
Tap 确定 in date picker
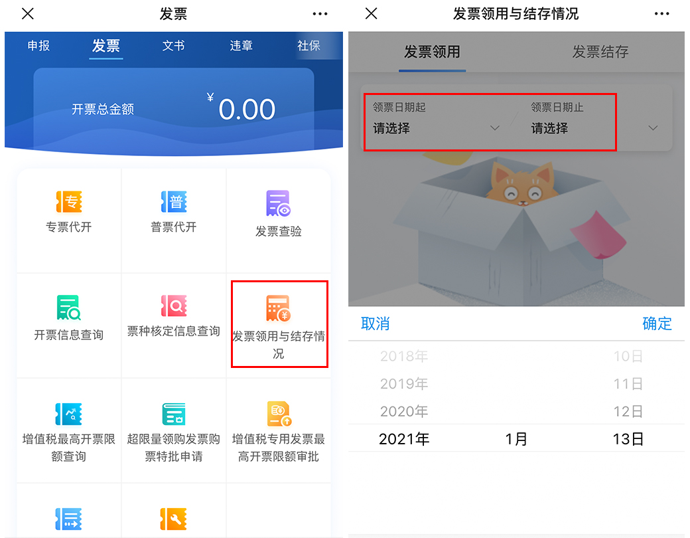click(x=657, y=324)
